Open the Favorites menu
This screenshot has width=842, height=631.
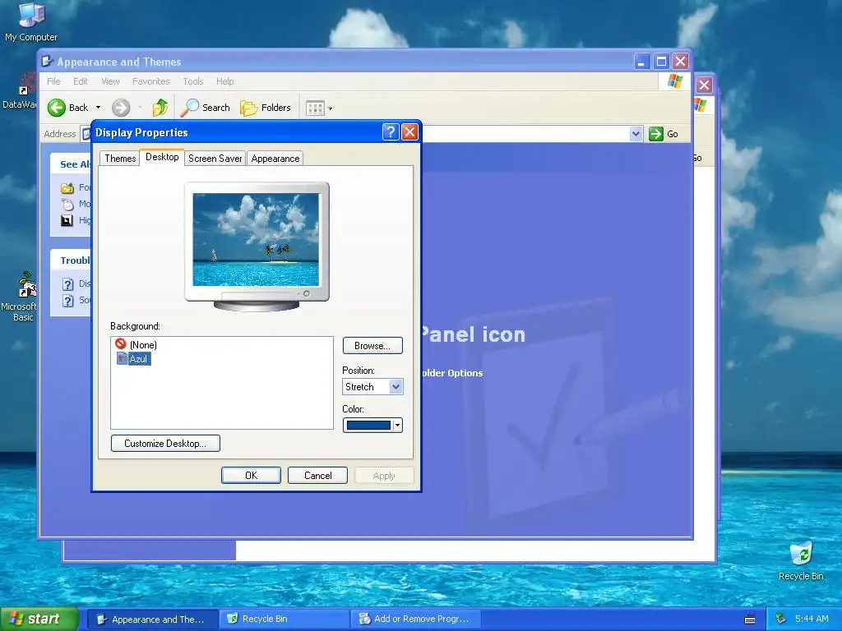tap(151, 81)
